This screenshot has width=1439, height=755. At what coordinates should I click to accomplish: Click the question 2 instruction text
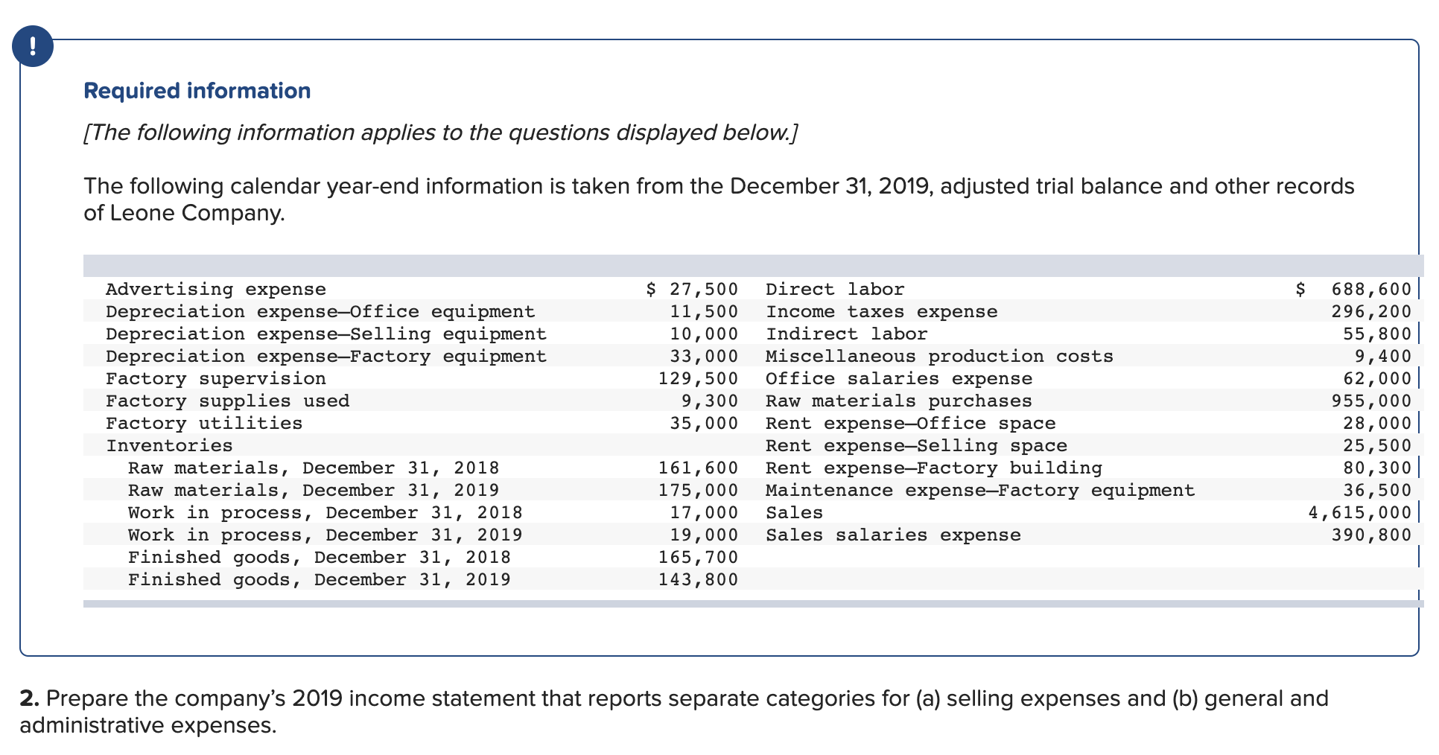point(670,700)
